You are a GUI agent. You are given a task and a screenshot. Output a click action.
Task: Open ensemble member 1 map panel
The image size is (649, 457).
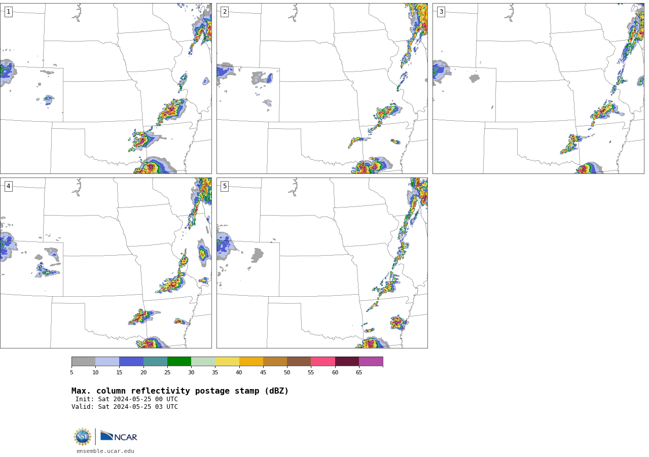[x=105, y=88]
